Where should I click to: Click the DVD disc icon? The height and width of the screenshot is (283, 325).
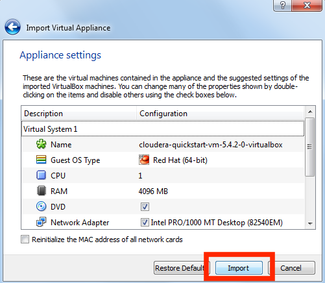tap(41, 206)
